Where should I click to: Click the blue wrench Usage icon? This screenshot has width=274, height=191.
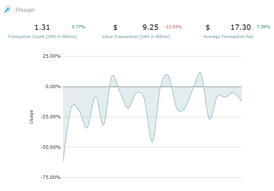(x=8, y=9)
